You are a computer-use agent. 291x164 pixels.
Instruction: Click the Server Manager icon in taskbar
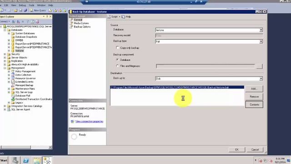tap(15, 160)
